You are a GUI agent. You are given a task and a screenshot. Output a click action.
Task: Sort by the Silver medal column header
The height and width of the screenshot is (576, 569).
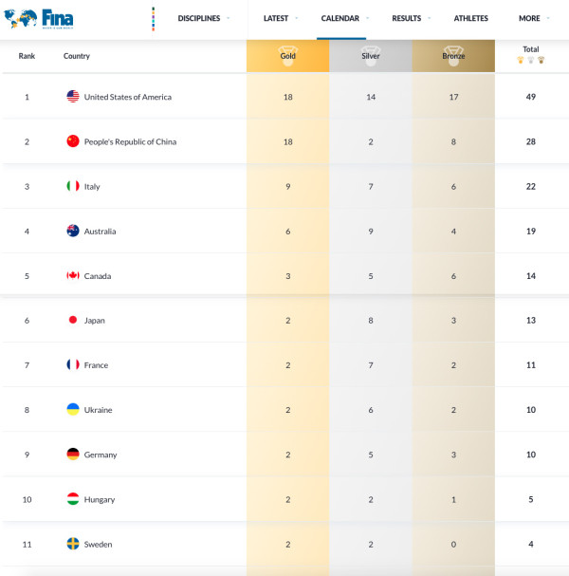pos(371,56)
